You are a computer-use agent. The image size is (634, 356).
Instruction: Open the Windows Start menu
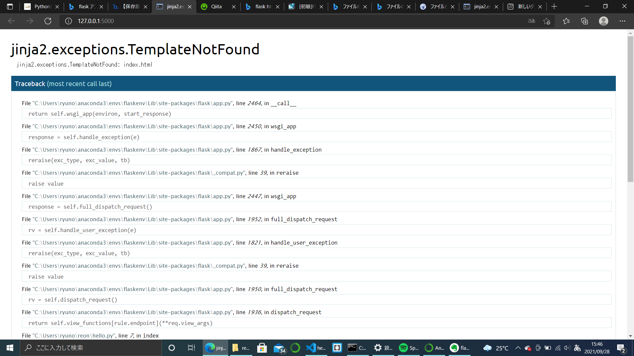coord(10,348)
